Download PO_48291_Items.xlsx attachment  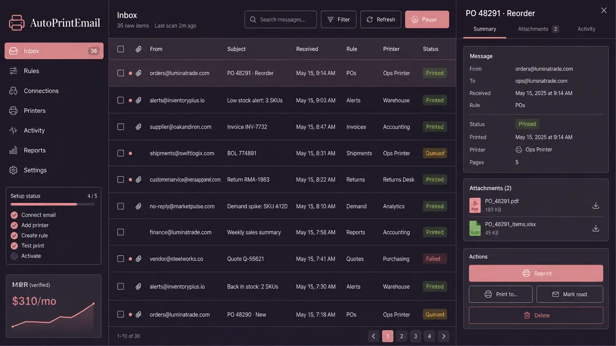coord(596,228)
